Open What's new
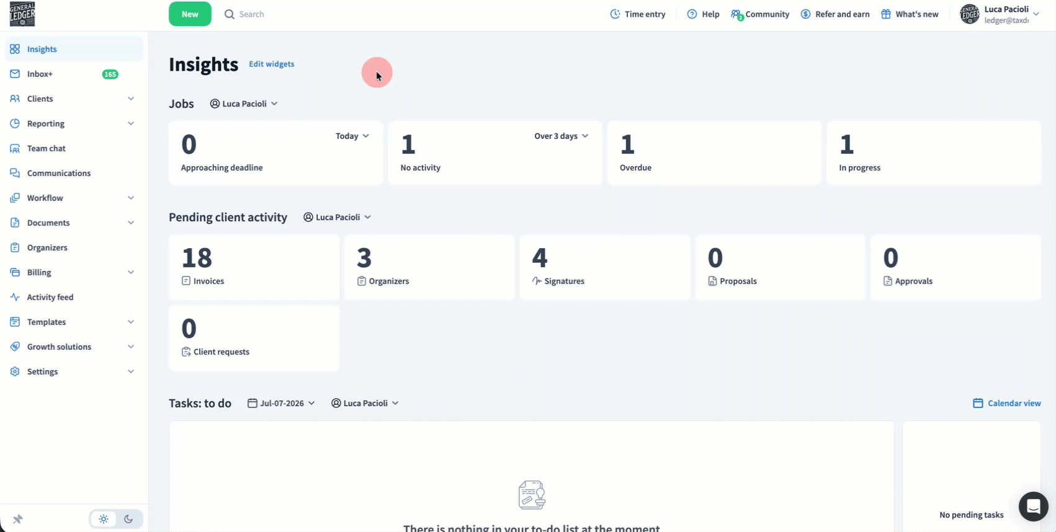This screenshot has width=1056, height=532. point(910,14)
